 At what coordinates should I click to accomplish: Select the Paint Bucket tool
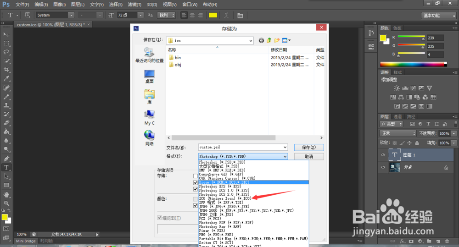click(x=6, y=132)
